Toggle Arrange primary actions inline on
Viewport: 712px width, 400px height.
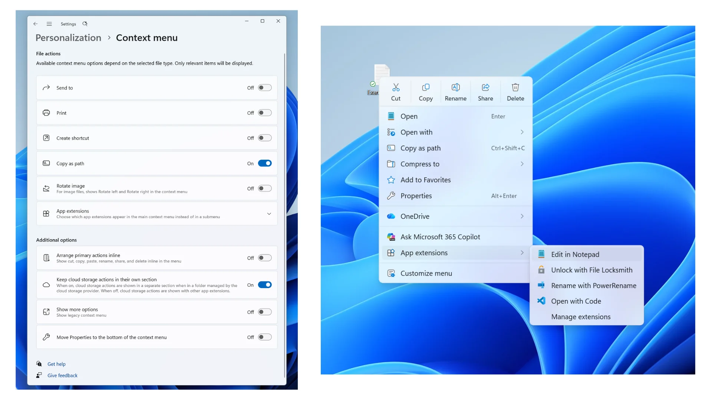265,258
